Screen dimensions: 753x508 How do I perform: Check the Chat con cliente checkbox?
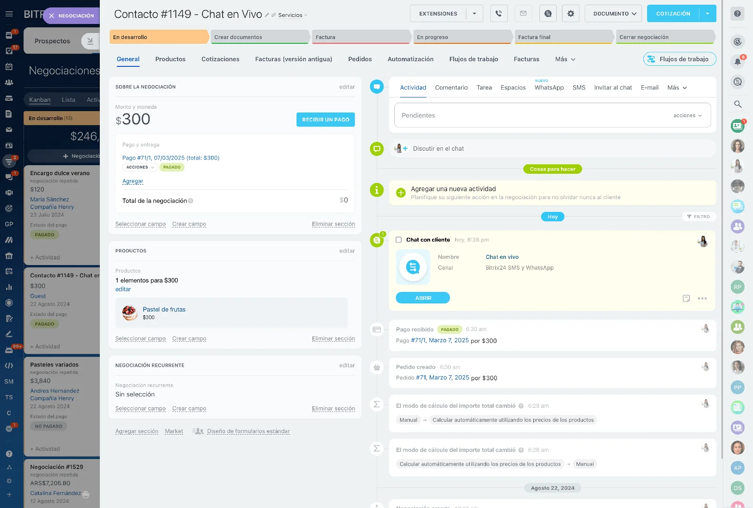pyautogui.click(x=399, y=240)
